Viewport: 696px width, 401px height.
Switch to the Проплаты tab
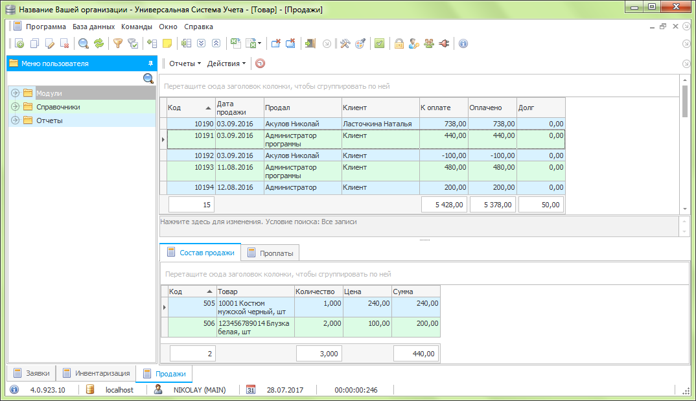(270, 253)
